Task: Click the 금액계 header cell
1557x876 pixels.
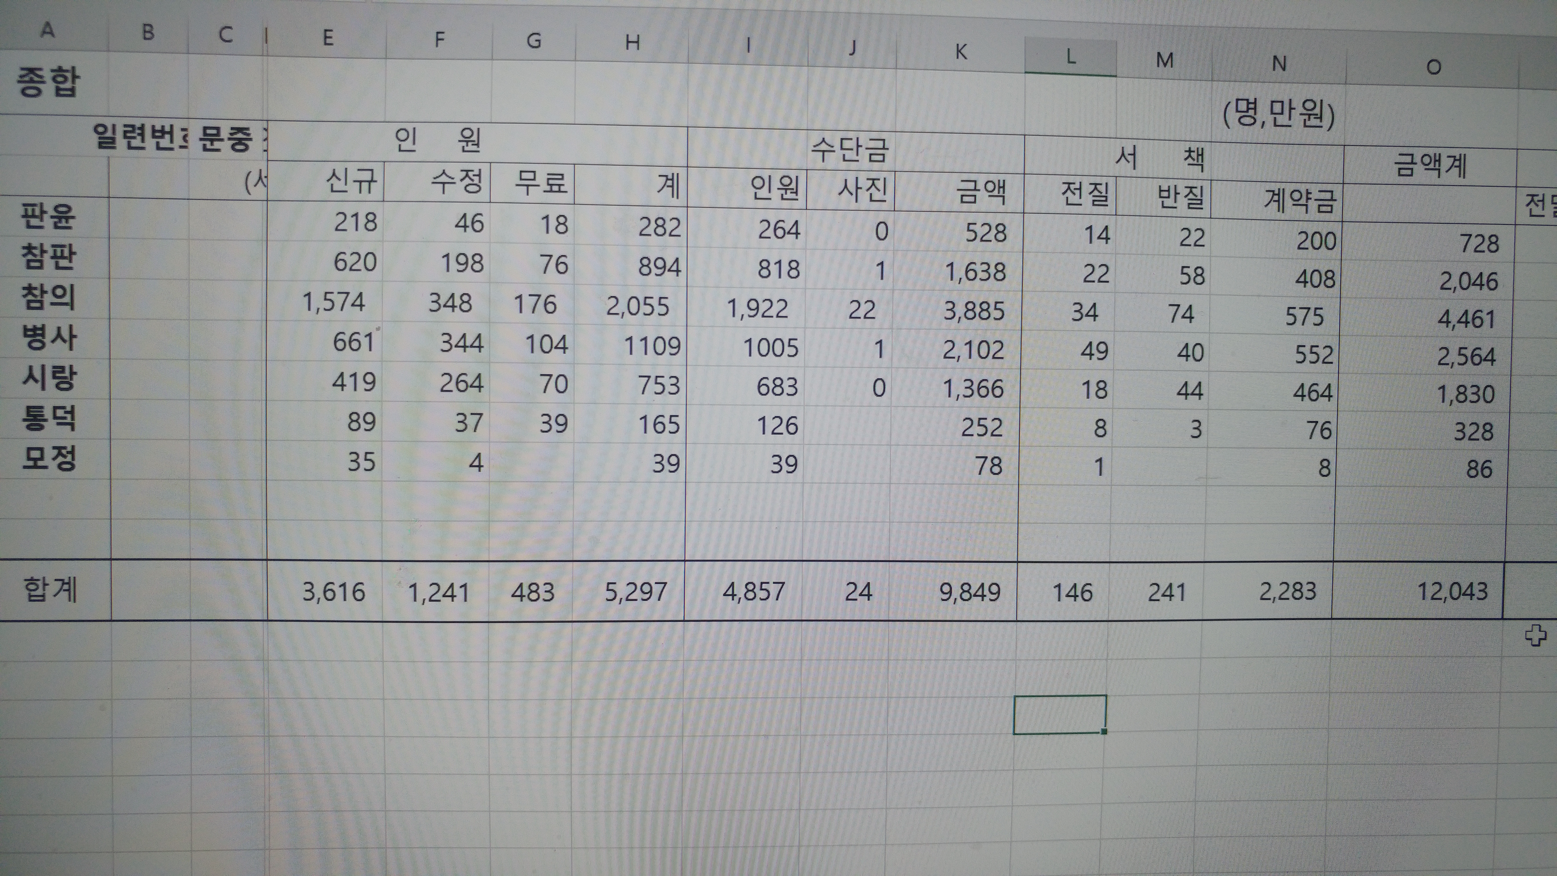Action: (x=1430, y=165)
